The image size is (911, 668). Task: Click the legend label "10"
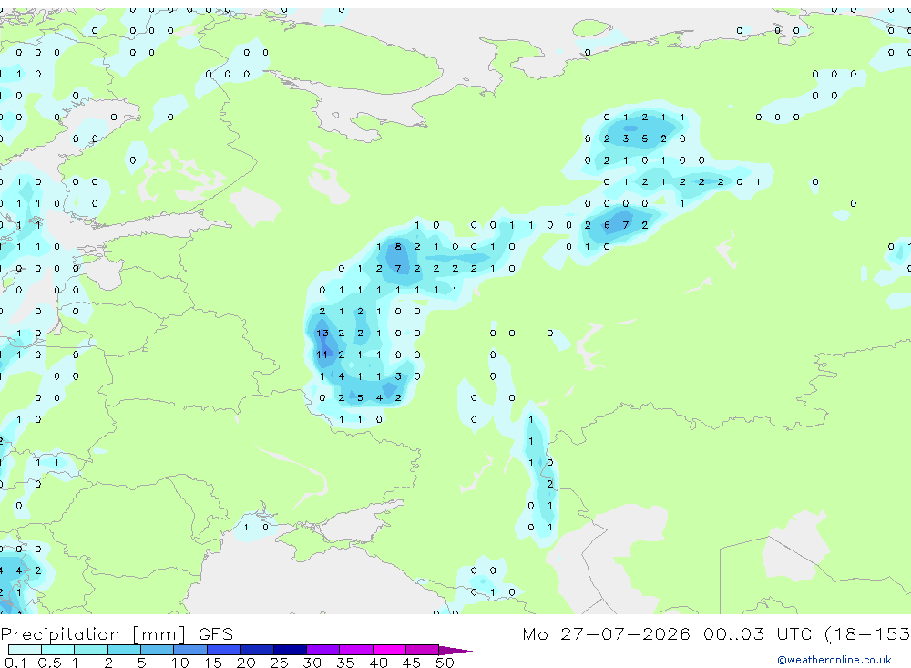pos(180,663)
